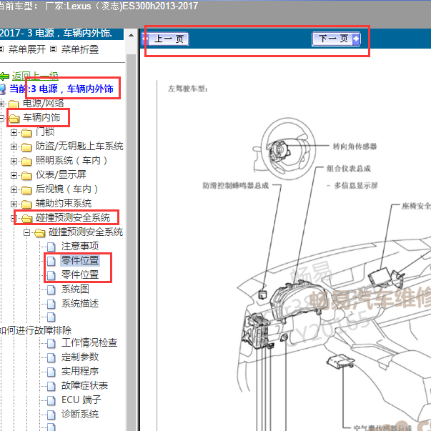
Task: Open the 如何进行故障排除 entry
Action: click(36, 330)
